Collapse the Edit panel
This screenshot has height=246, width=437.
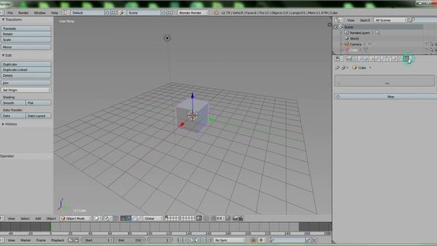click(3, 55)
